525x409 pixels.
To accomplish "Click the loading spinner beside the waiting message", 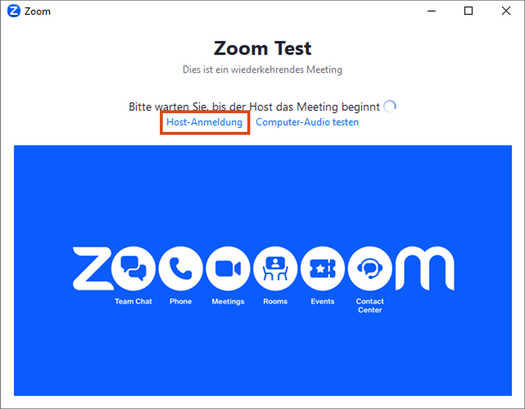I will 390,106.
